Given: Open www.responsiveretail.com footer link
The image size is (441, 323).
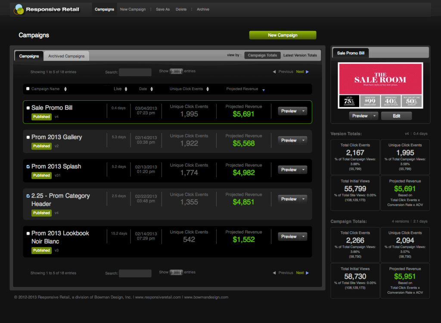Looking at the screenshot, I should (158, 297).
